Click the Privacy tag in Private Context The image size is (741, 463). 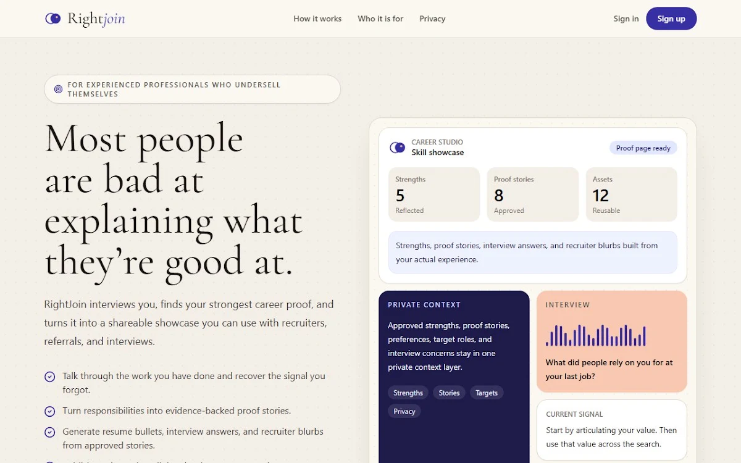pyautogui.click(x=404, y=411)
